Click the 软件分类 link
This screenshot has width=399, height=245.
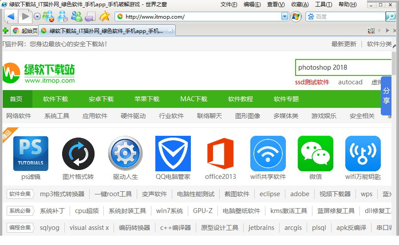click(x=379, y=44)
